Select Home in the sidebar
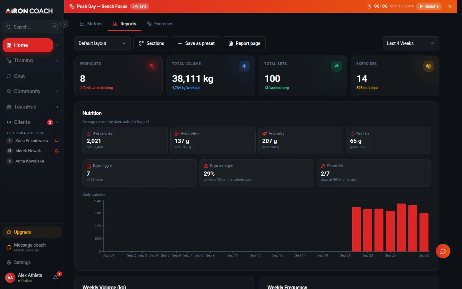462x289 pixels. 28,45
